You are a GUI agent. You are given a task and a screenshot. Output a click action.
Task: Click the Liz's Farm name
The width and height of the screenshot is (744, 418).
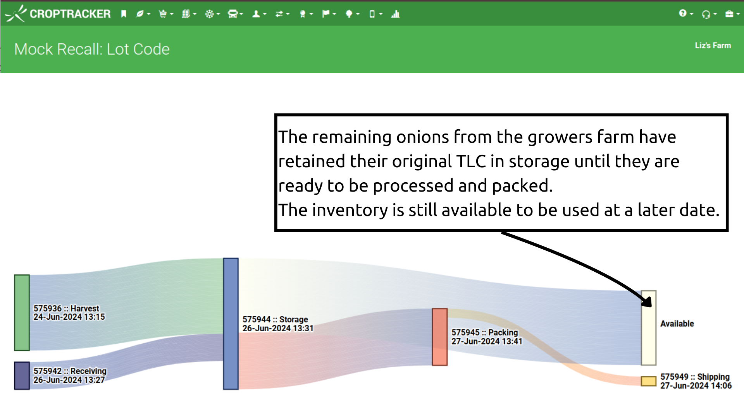click(713, 46)
